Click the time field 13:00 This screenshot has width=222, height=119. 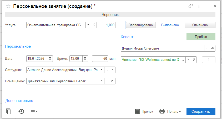click(76, 58)
